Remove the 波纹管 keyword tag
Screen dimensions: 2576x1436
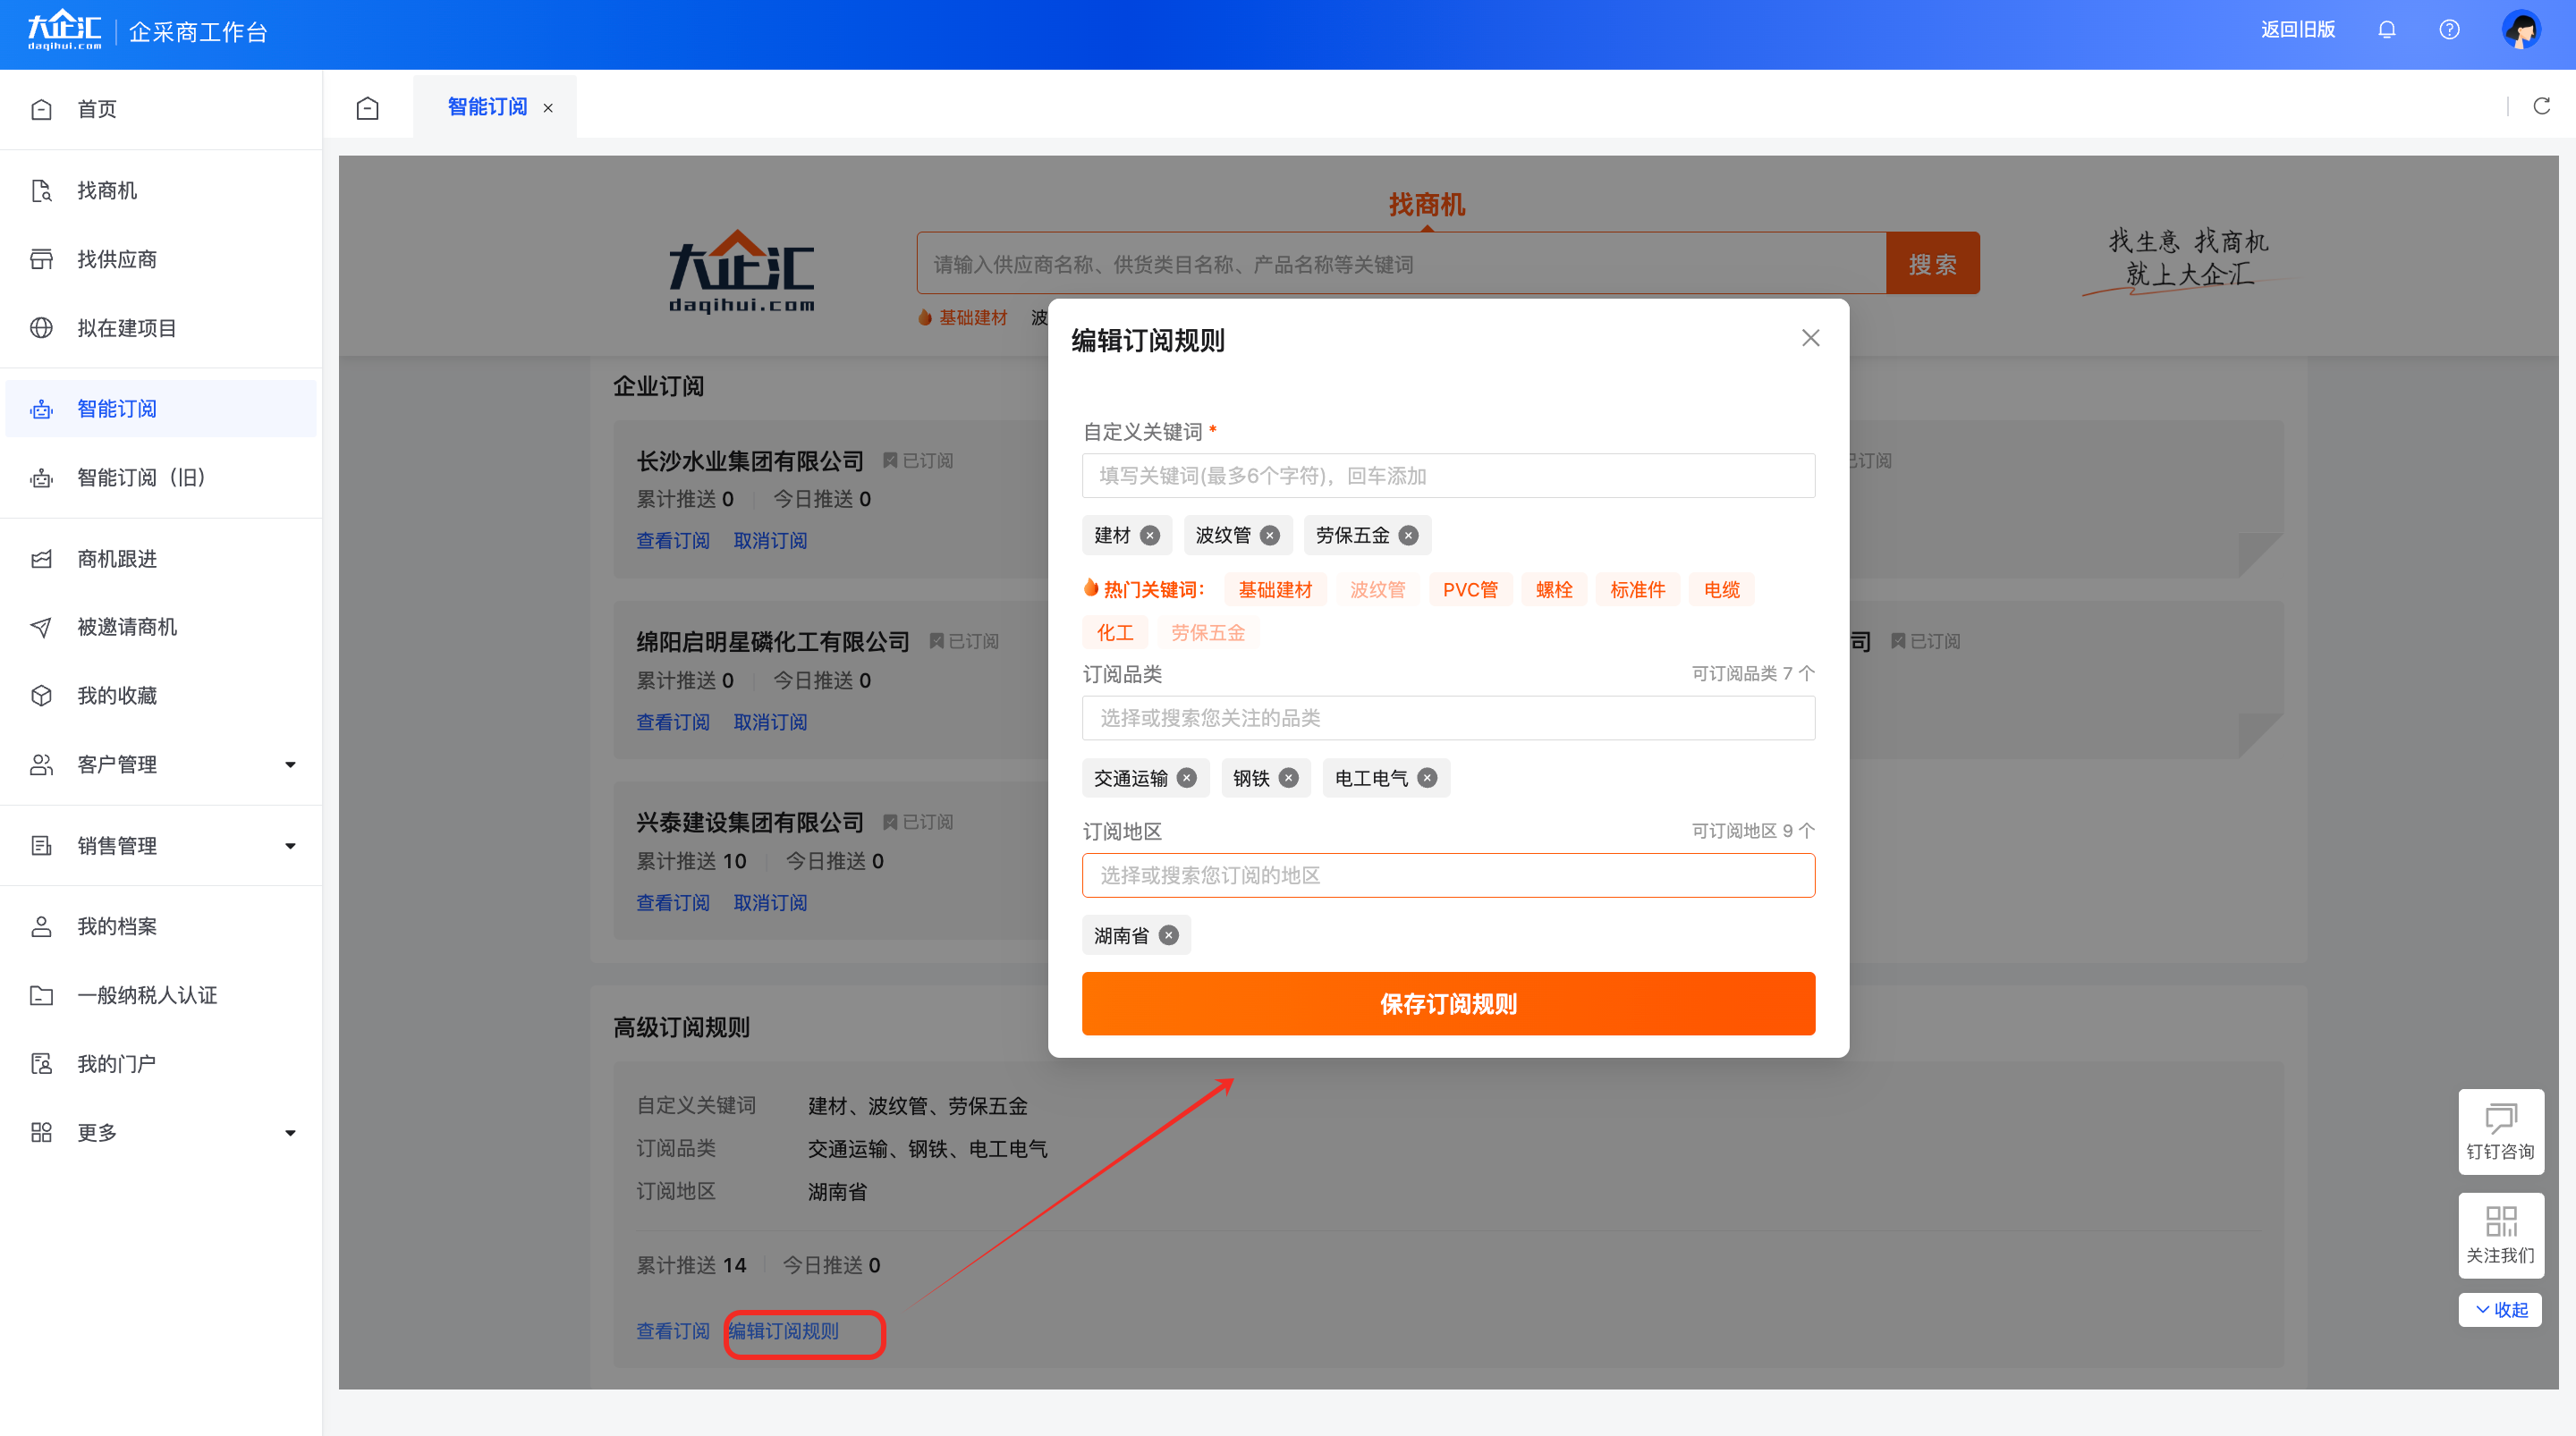click(x=1269, y=535)
